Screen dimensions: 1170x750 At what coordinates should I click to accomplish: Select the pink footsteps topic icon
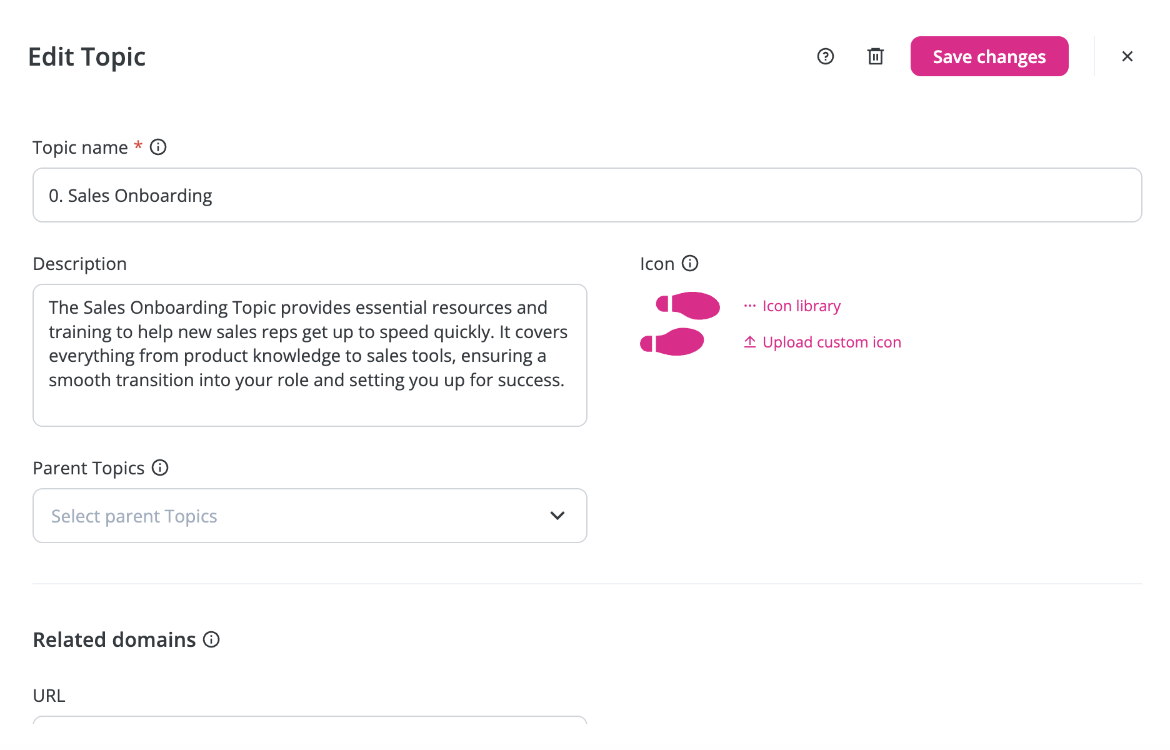pos(680,324)
